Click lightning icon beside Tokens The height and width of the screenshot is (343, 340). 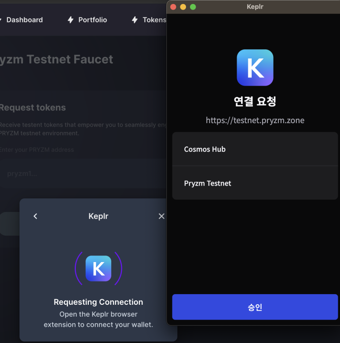click(135, 20)
